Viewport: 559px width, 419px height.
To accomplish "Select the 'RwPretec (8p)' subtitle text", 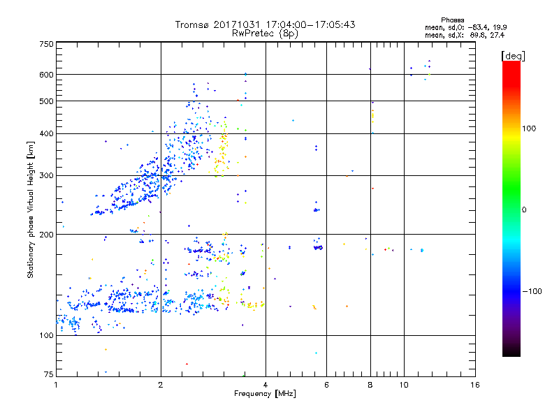I will [265, 34].
